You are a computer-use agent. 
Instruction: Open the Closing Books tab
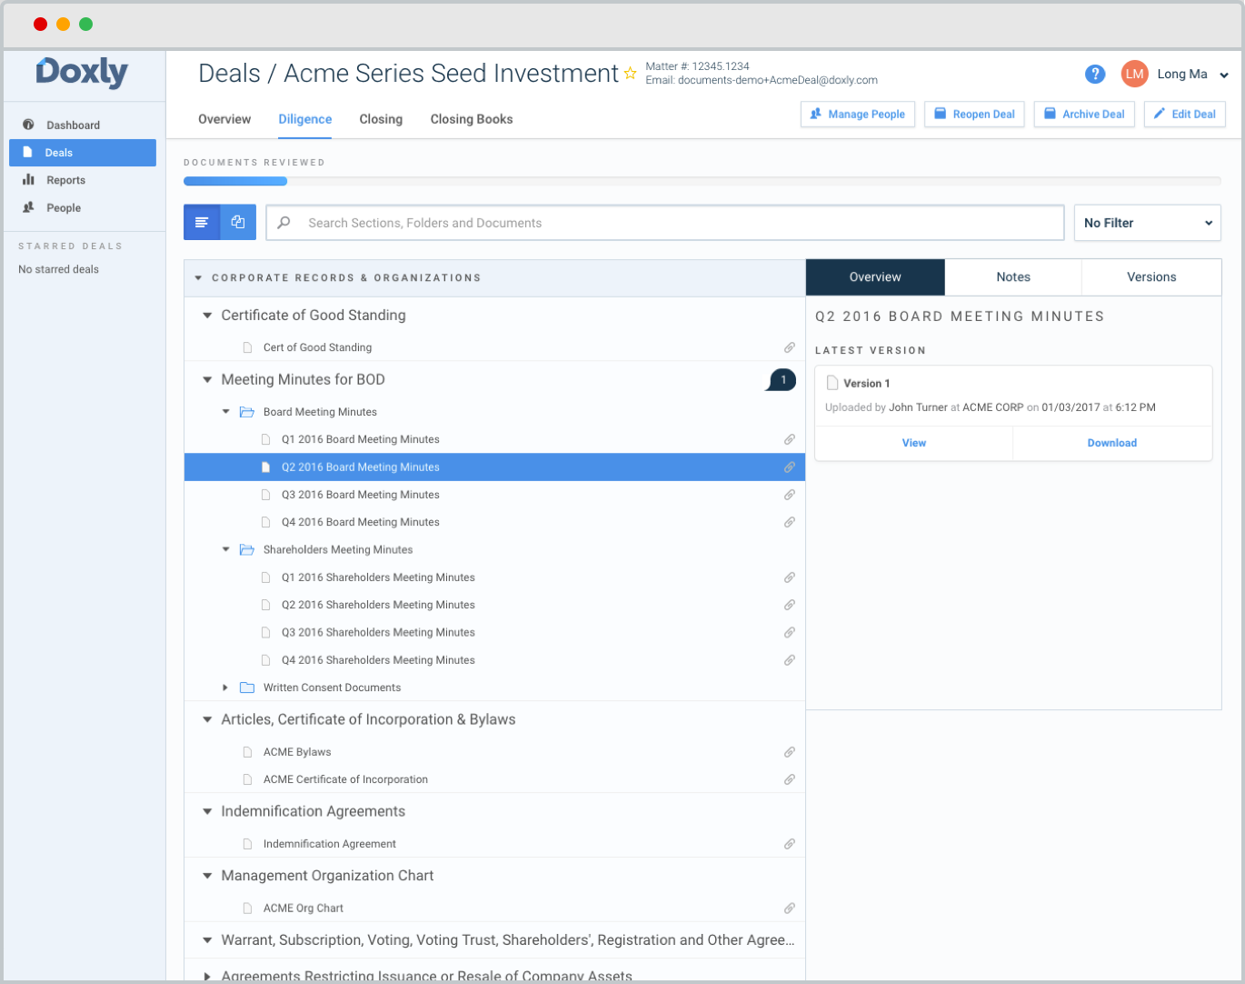472,119
